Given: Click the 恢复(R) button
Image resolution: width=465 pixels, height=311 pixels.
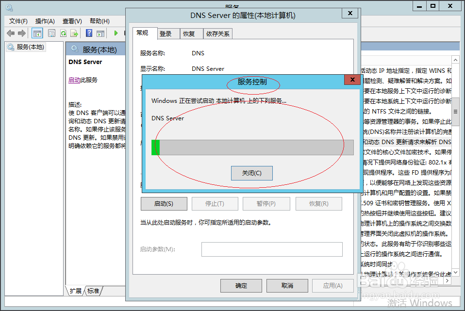Looking at the screenshot, I should point(319,204).
